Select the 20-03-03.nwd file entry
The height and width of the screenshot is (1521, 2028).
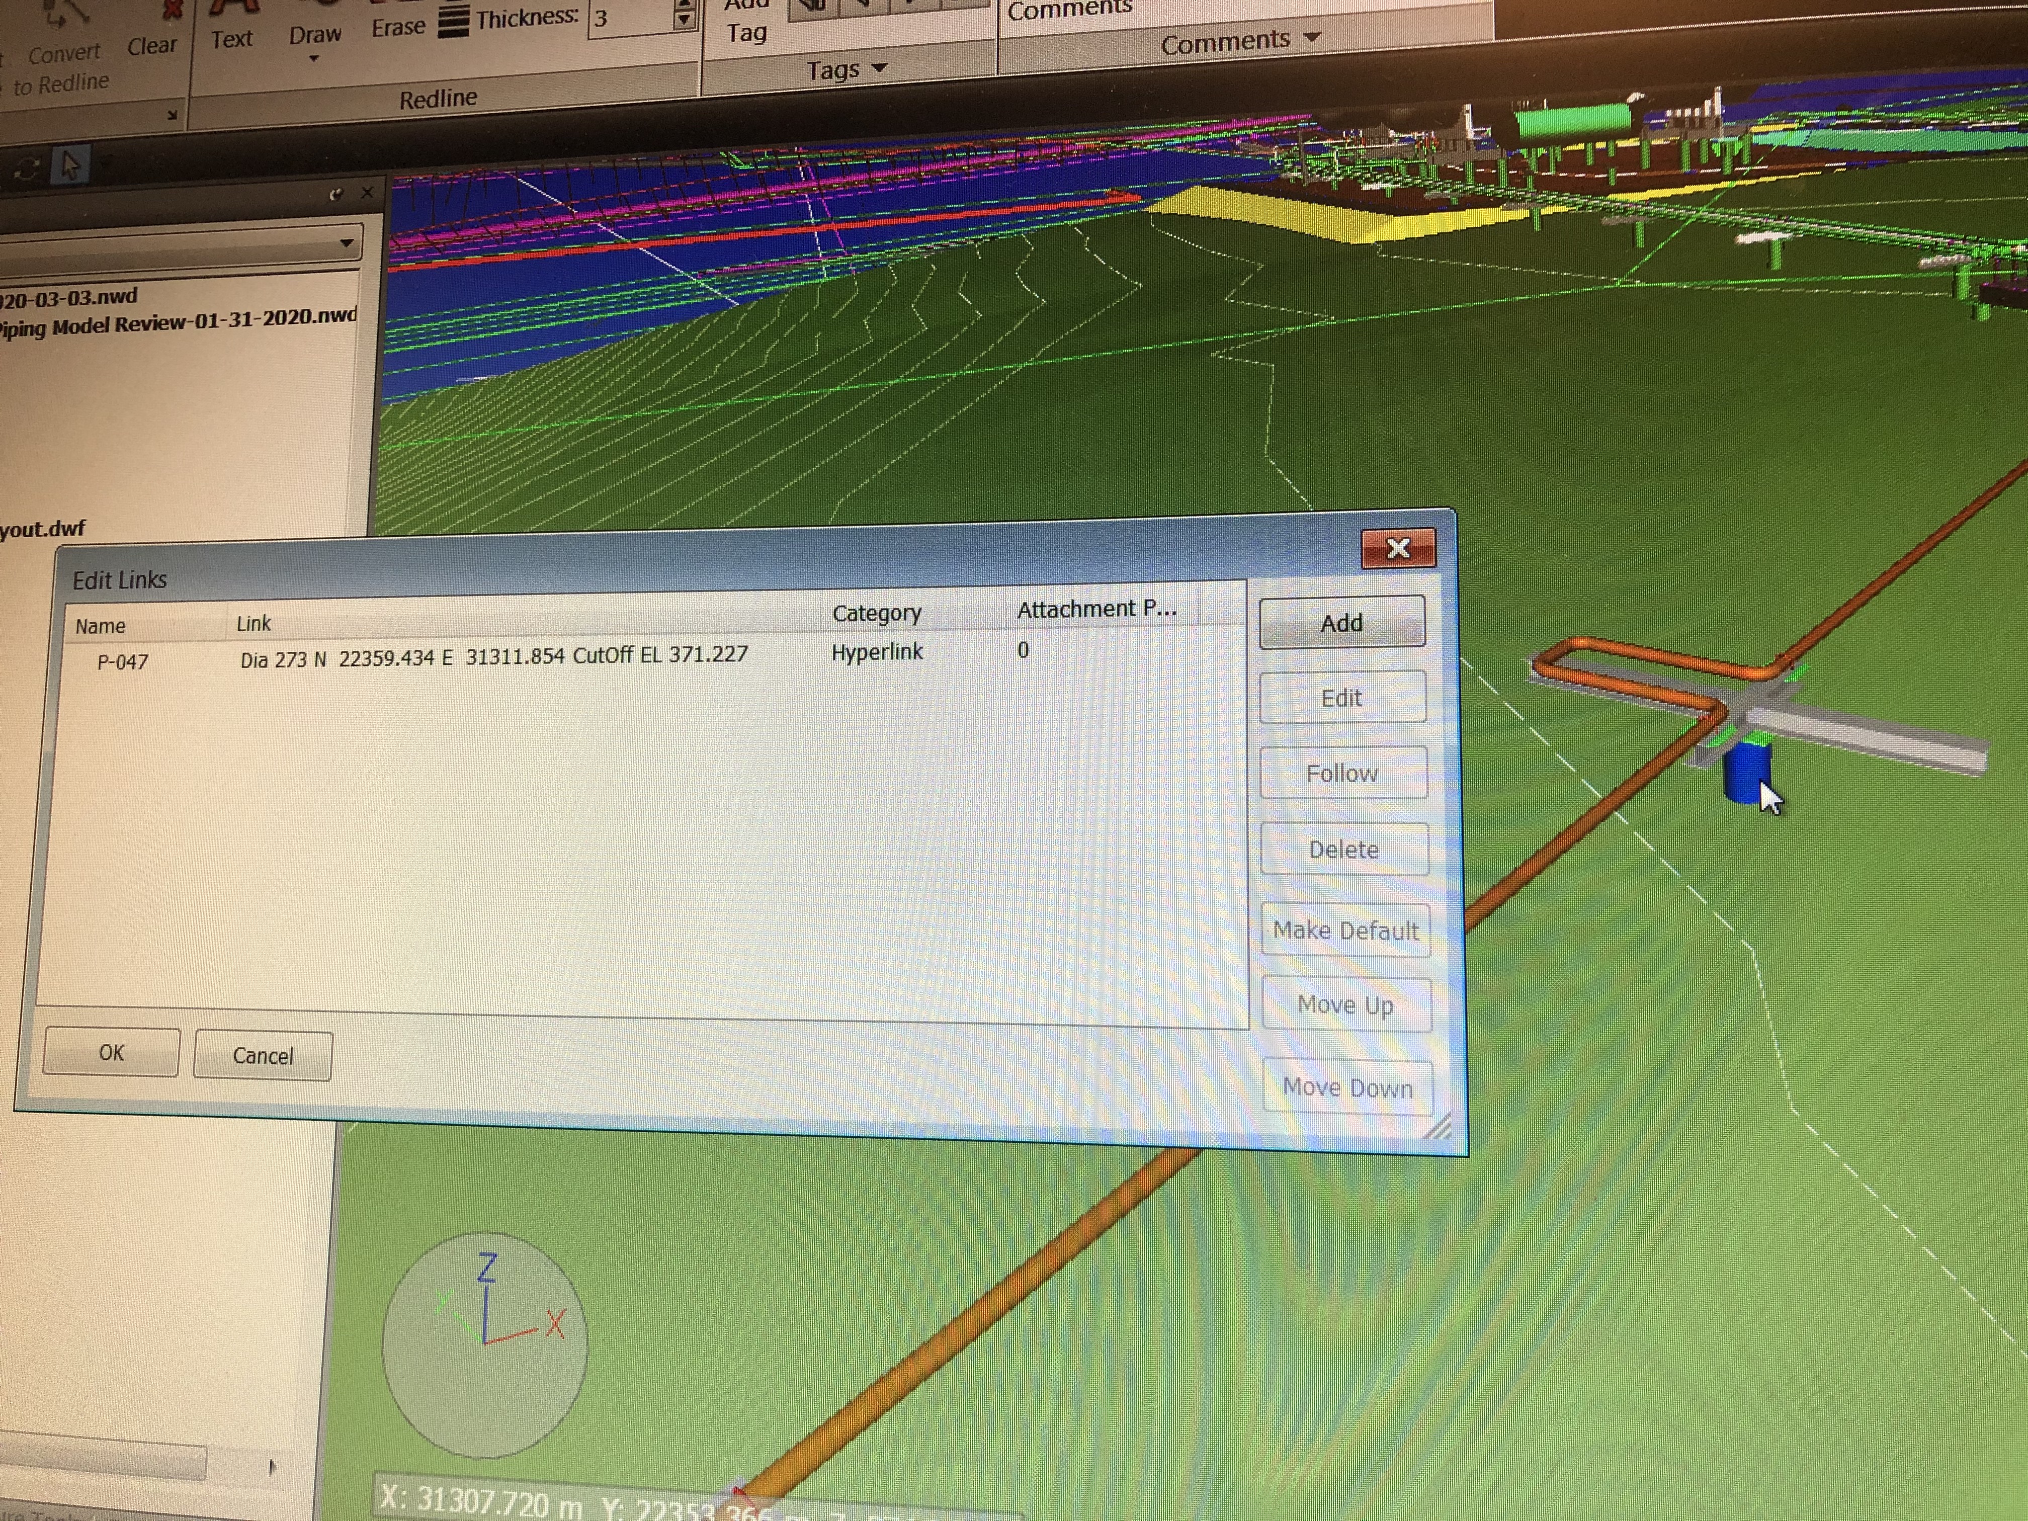68,299
